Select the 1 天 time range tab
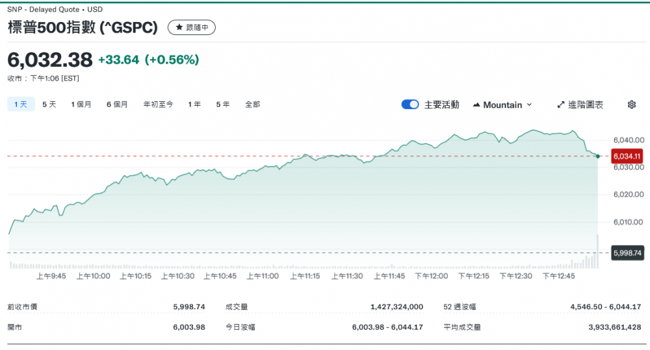 21,104
